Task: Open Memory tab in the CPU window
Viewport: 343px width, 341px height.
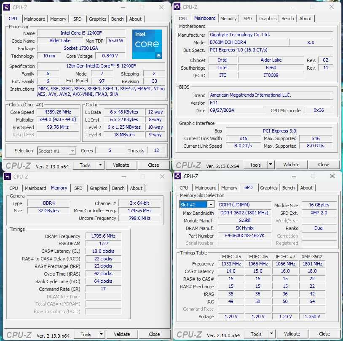Action: click(x=58, y=19)
